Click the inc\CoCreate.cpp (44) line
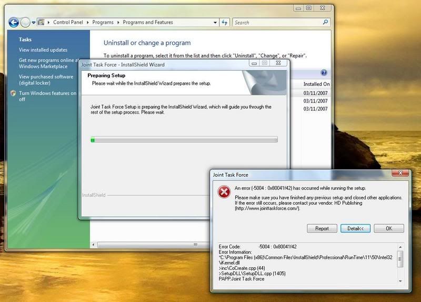 [242, 268]
